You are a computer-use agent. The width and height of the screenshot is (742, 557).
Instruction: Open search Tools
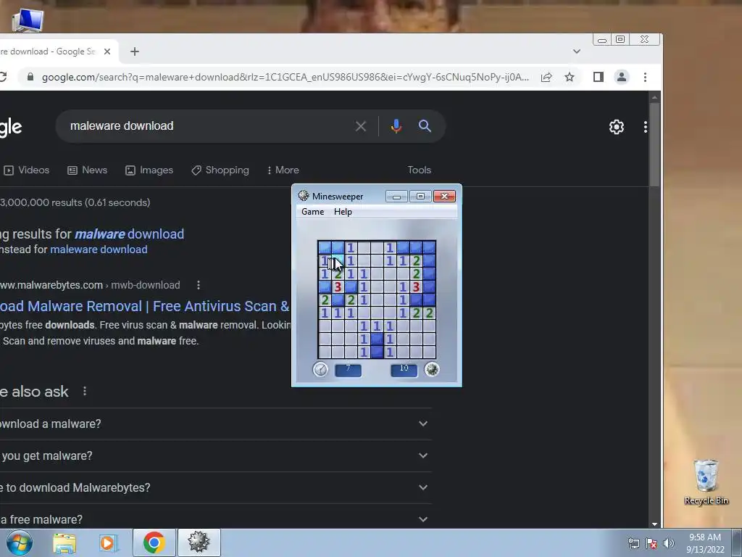420,170
